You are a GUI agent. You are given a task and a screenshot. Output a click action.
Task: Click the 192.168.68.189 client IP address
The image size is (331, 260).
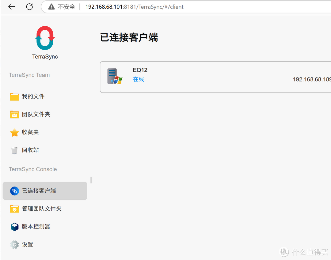point(312,79)
